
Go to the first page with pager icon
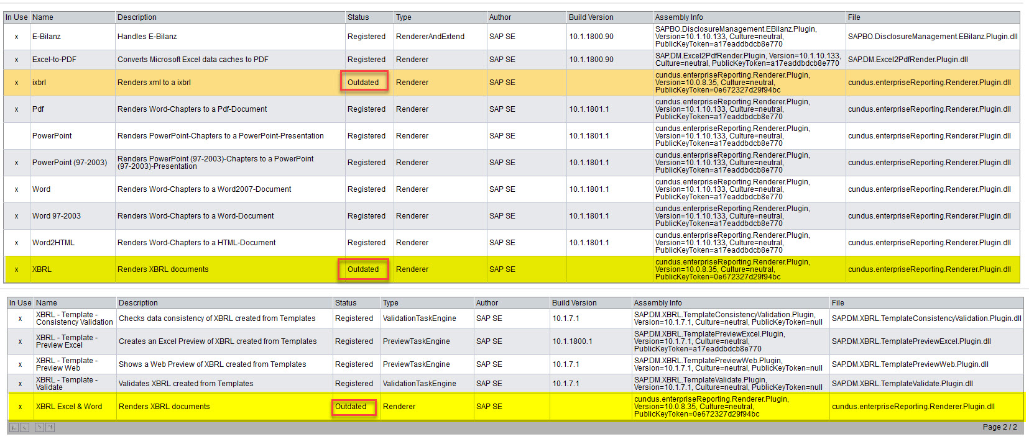point(14,427)
